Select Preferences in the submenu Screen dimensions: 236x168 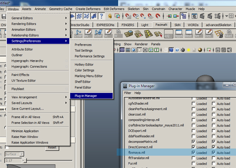pos(91,45)
